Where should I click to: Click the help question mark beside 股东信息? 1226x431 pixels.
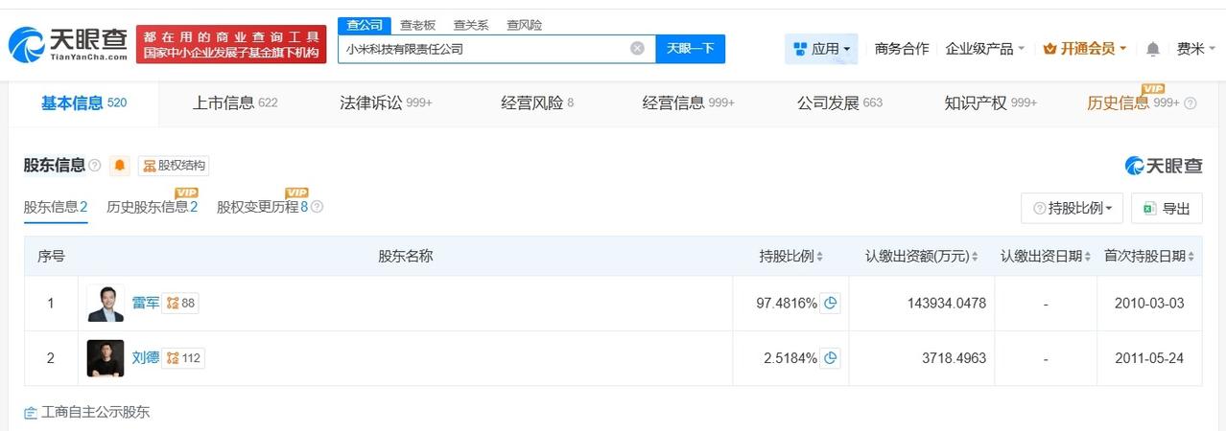(95, 166)
